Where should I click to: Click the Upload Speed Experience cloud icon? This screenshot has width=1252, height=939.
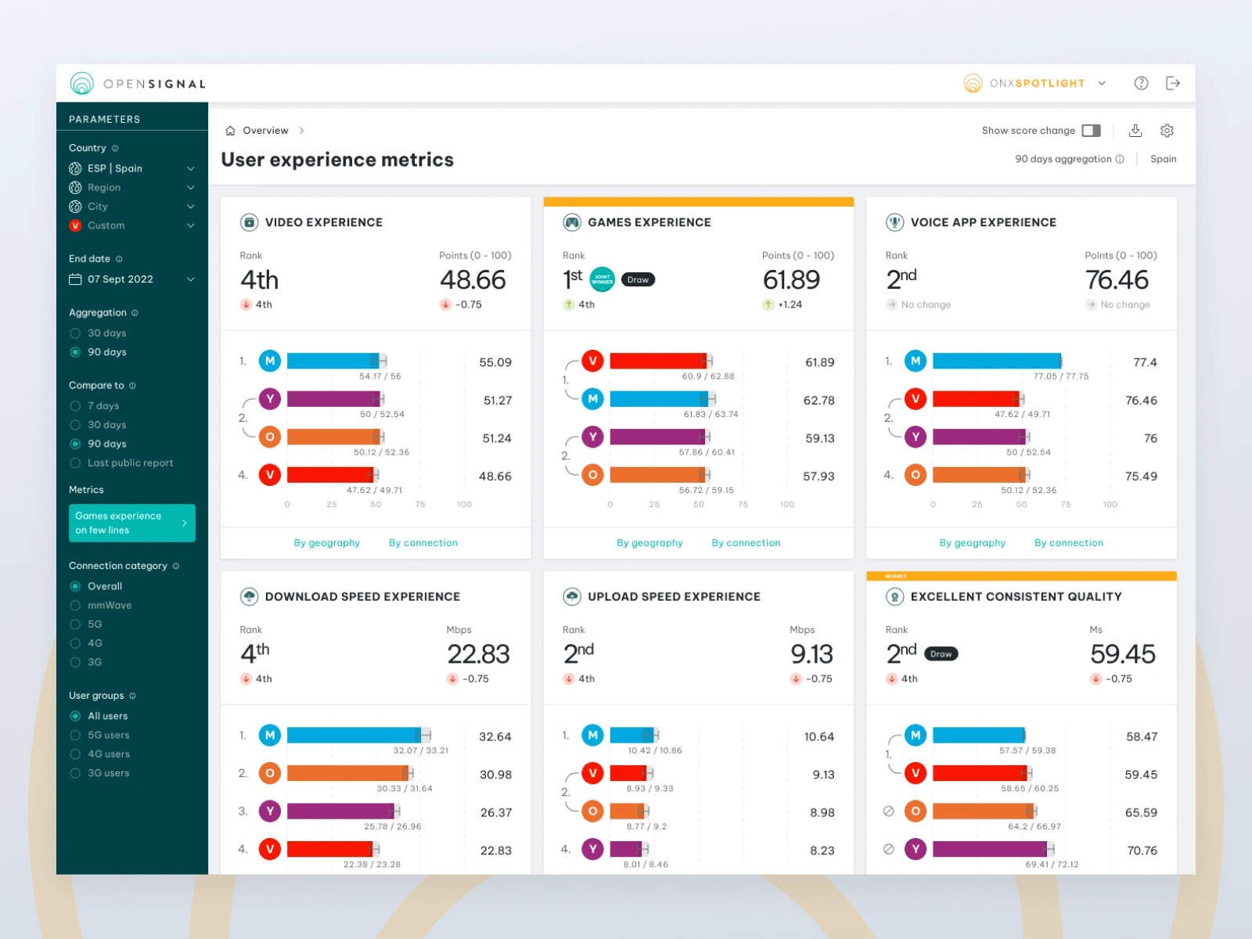(572, 596)
